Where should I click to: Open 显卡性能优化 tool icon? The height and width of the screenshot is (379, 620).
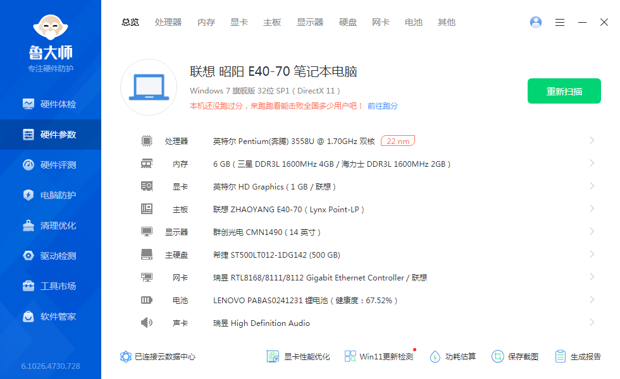click(273, 356)
